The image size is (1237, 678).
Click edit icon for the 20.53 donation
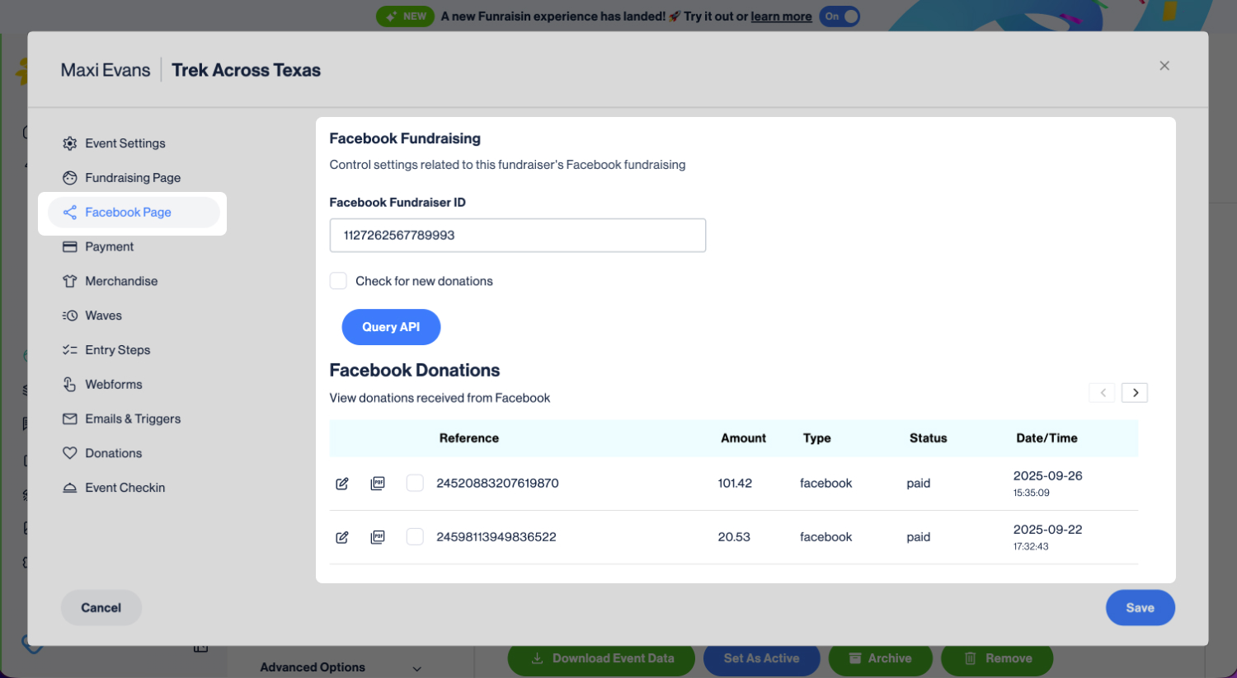(342, 537)
